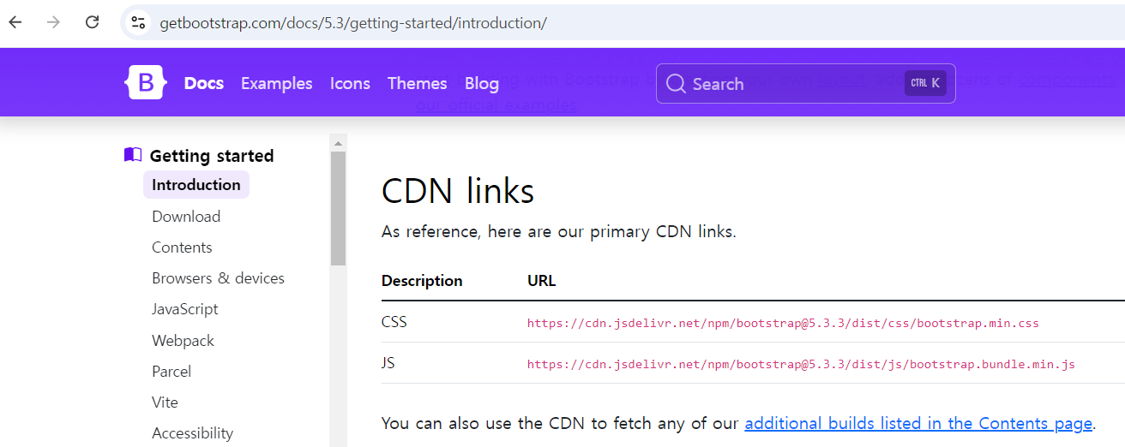This screenshot has height=447, width=1125.
Task: Click the sidebar scrollbar thumb
Action: pyautogui.click(x=338, y=208)
